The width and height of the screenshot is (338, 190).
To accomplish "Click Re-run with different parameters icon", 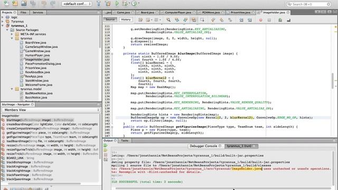I will (106, 150).
